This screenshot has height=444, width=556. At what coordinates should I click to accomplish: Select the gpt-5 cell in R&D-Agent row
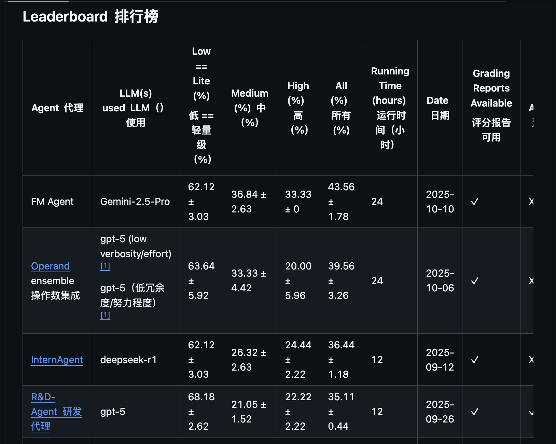point(136,412)
